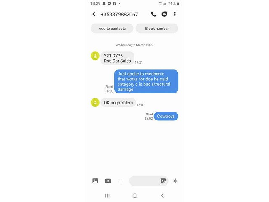Viewport: 269px width, 202px height.
Task: Tap the back chevron in navigation bar
Action: (163, 195)
